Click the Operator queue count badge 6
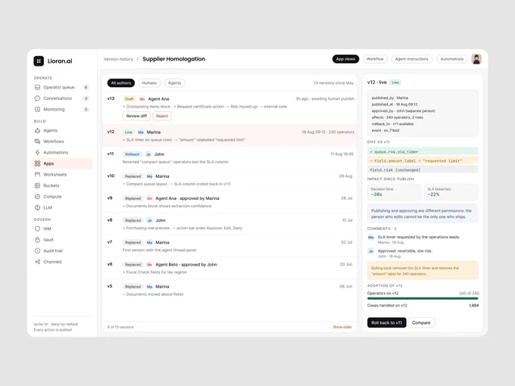 86,87
